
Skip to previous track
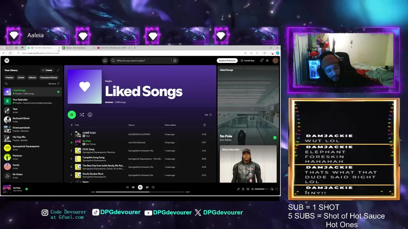tap(133, 187)
